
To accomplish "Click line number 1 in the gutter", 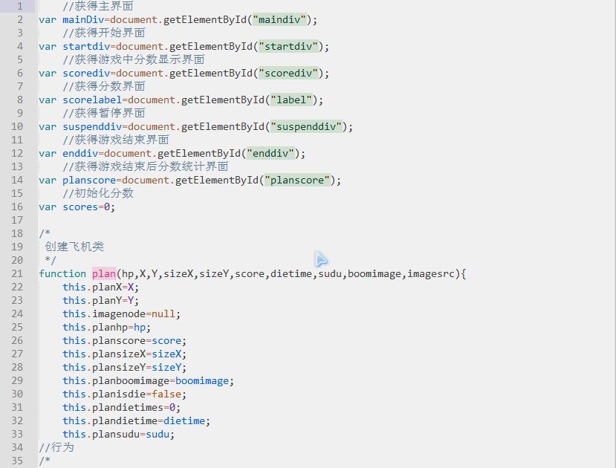I will (x=19, y=6).
